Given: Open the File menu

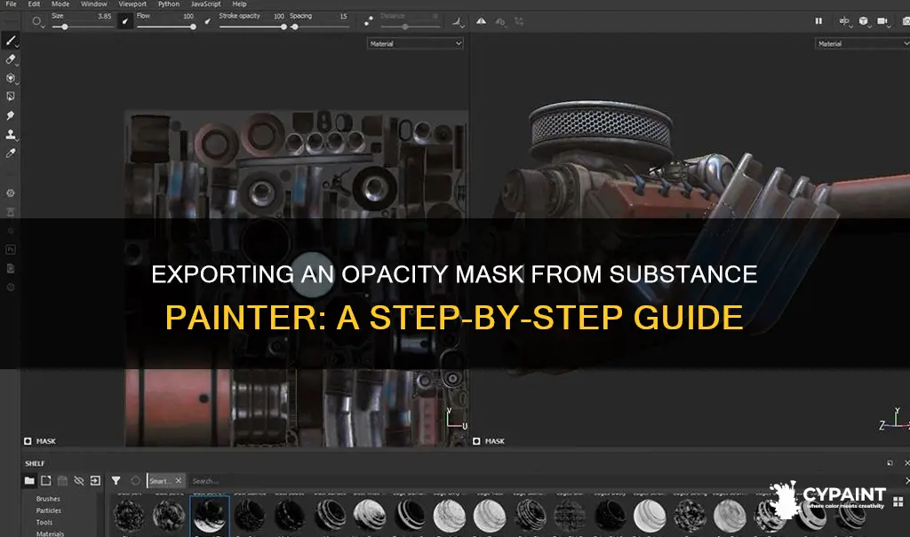Looking at the screenshot, I should 11,4.
